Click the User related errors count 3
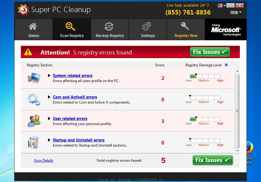Image resolution: width=261 pixels, height=182 pixels. point(163,121)
